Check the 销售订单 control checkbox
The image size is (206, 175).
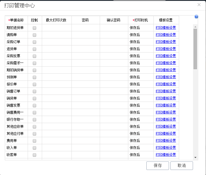(34, 91)
